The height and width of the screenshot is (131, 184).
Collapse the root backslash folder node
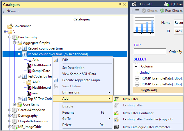pyautogui.click(x=5, y=32)
